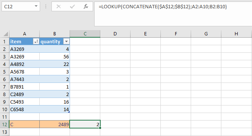Click the Cancel X formula icon

59,6
